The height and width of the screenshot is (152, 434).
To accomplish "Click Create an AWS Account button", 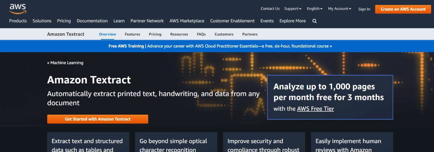I will [x=403, y=9].
